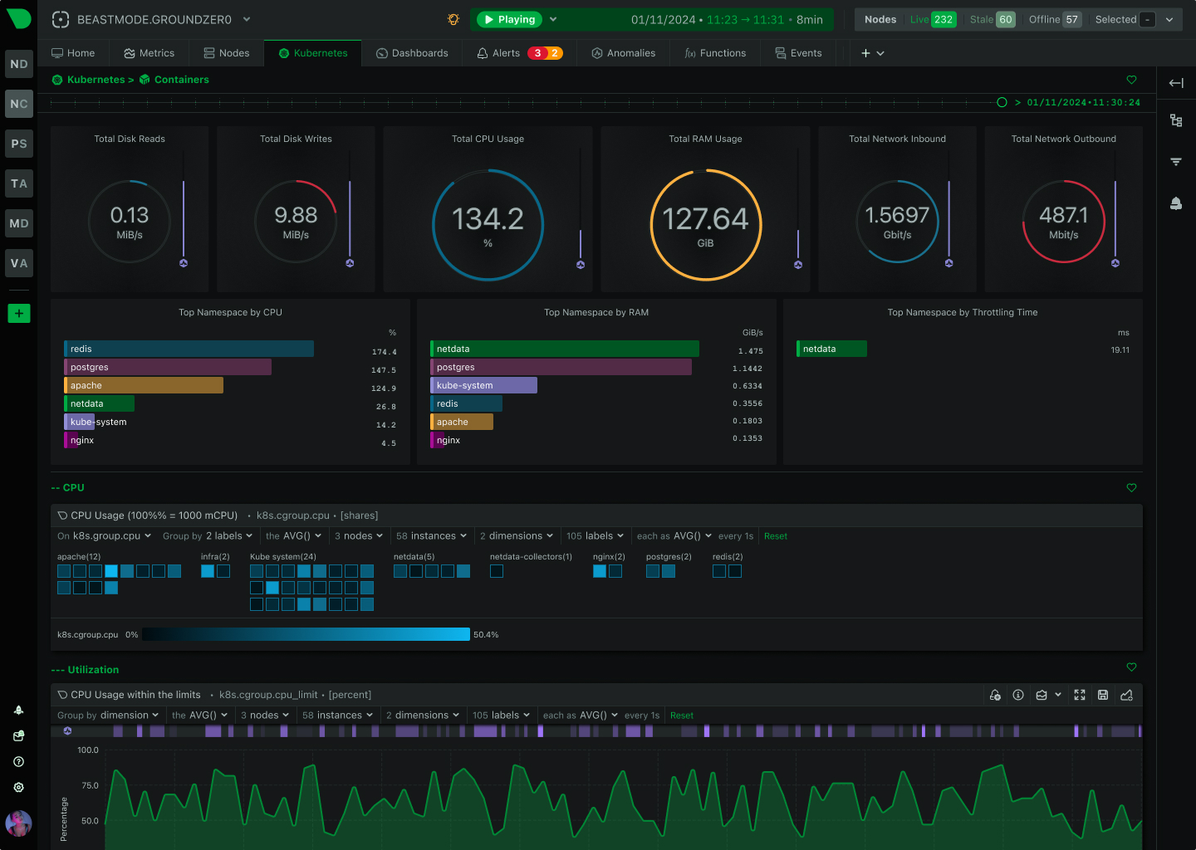This screenshot has width=1196, height=850.
Task: Open the Group by 2 labels dropdown
Action: tap(208, 535)
